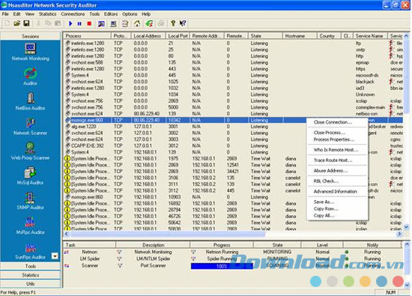Open the Options menu

point(130,14)
